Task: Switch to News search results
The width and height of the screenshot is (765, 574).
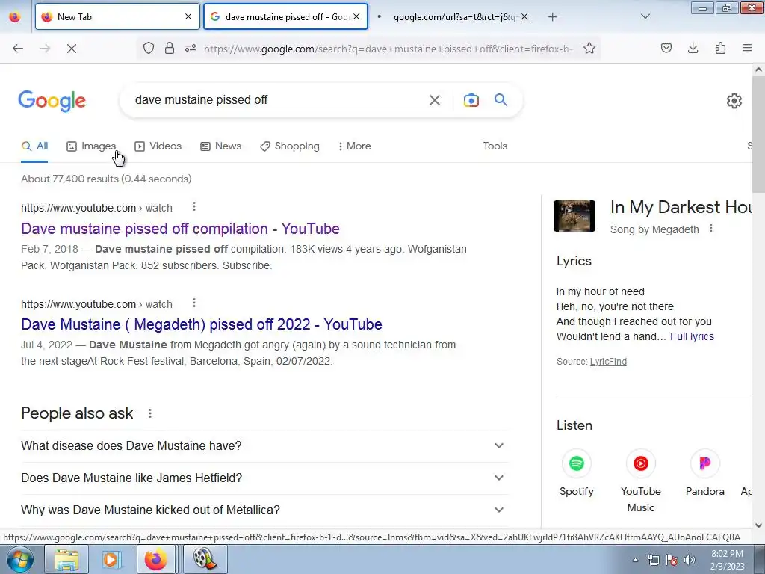Action: coord(220,146)
